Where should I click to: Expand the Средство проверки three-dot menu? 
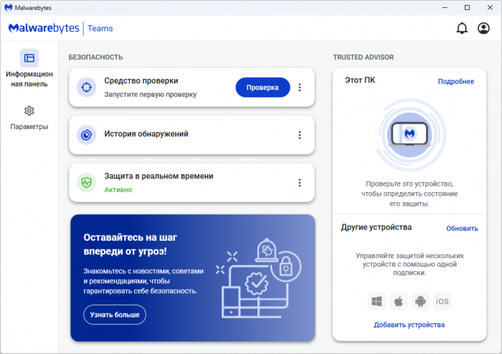click(x=300, y=87)
